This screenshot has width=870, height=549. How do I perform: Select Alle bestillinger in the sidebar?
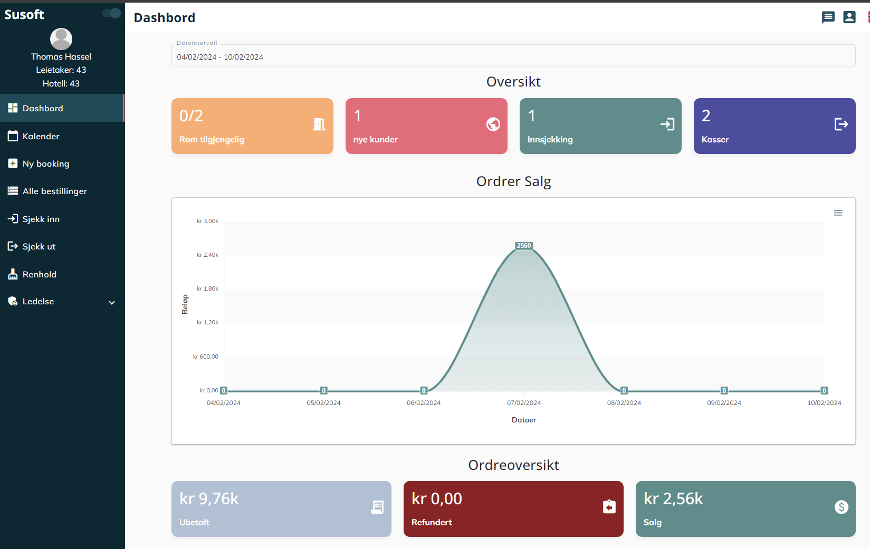tap(54, 191)
